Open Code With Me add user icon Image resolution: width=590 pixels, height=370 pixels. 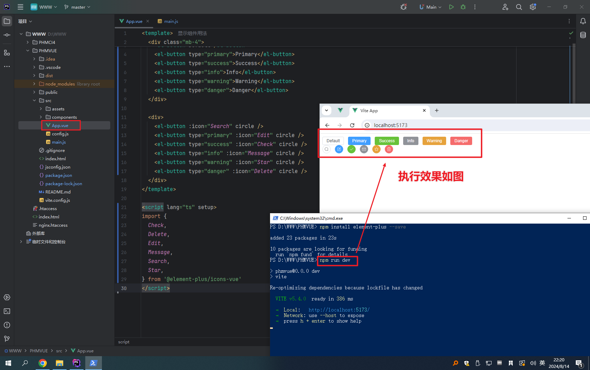coord(505,7)
